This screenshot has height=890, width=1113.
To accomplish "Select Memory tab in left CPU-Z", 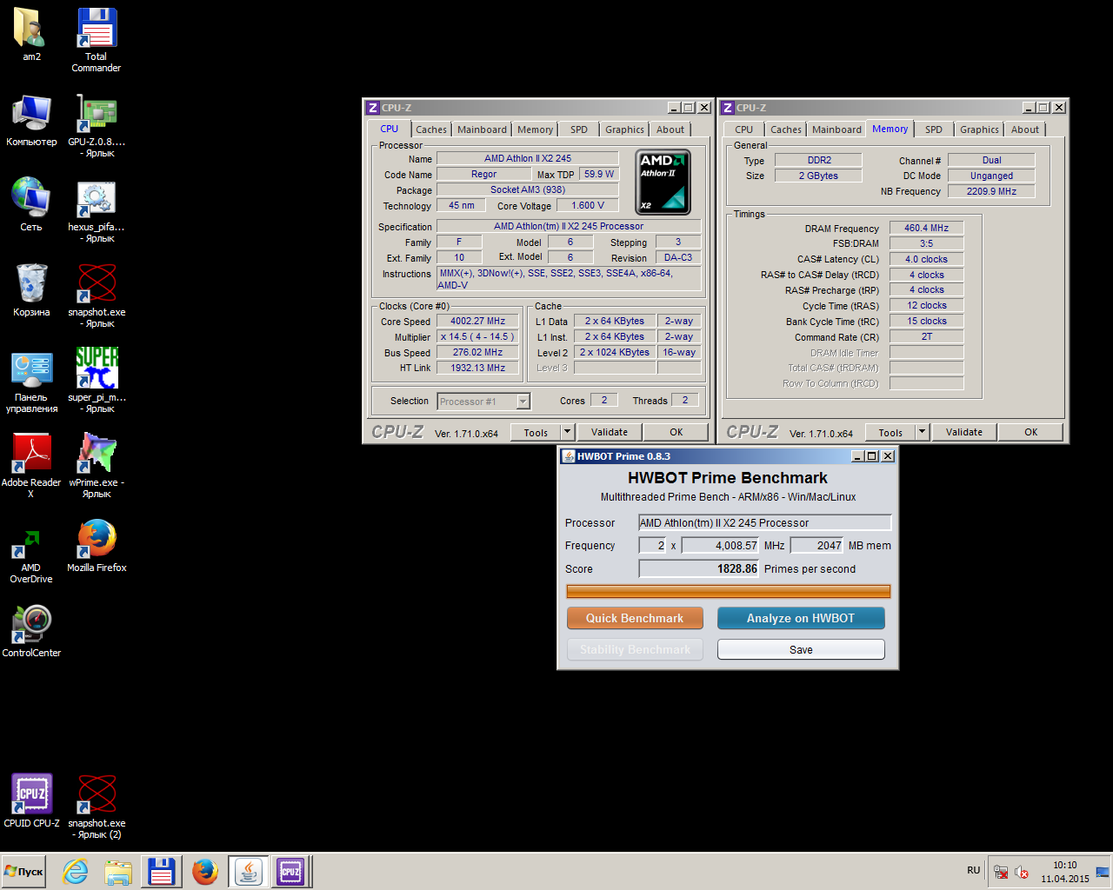I will point(535,130).
